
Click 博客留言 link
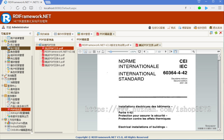[x=185, y=28]
